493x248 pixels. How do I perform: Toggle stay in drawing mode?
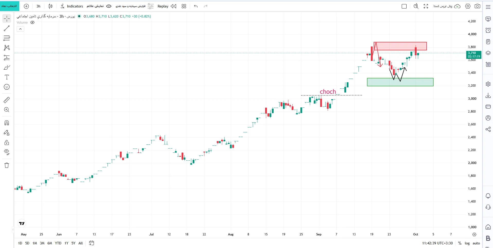coord(7,133)
